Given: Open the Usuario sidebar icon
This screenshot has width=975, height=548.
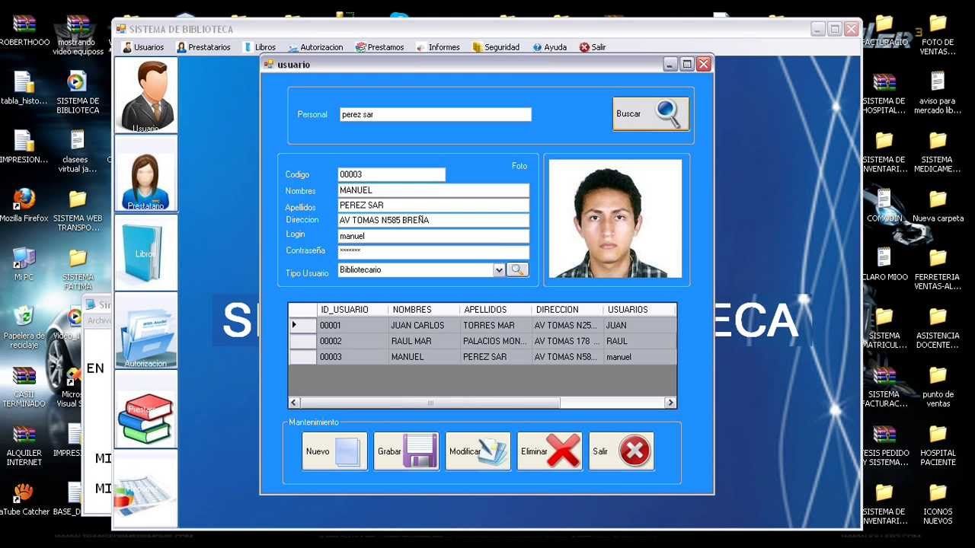Looking at the screenshot, I should (145, 94).
